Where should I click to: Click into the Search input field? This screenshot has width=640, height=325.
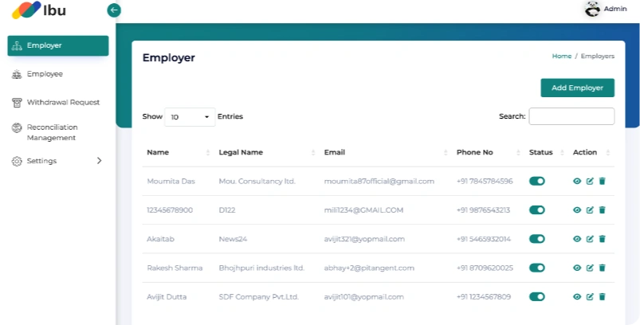pos(571,116)
